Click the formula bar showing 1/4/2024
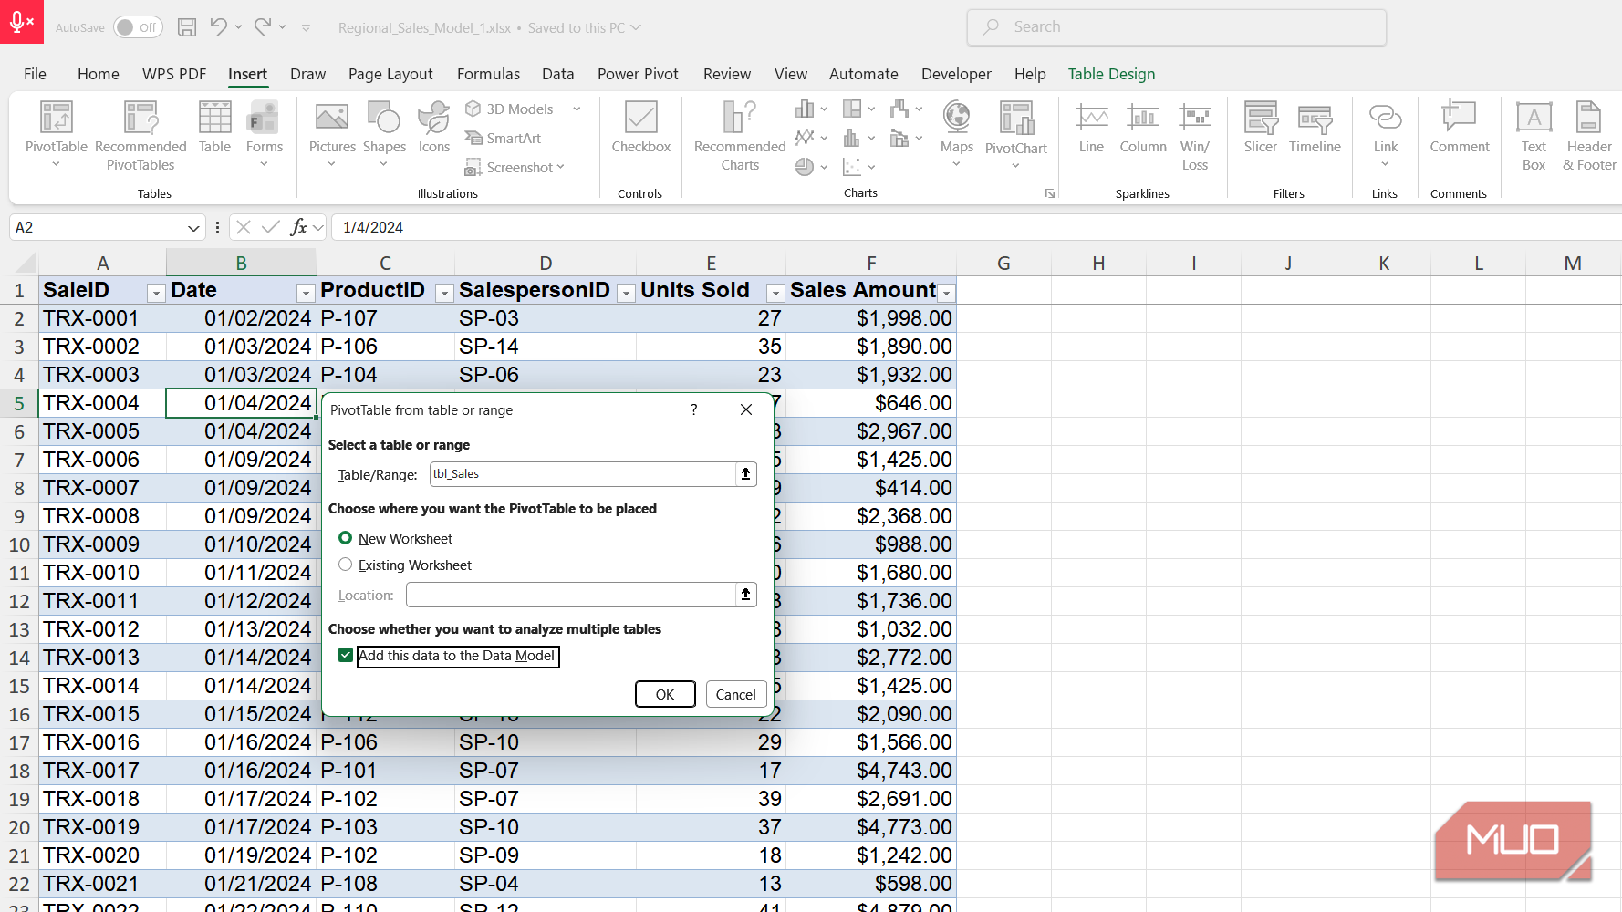 (x=976, y=227)
